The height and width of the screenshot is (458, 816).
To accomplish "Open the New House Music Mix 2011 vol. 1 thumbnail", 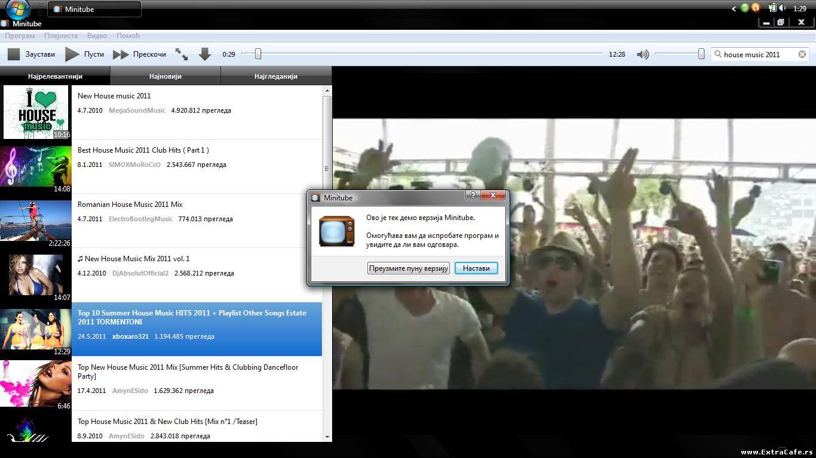I will pyautogui.click(x=36, y=275).
